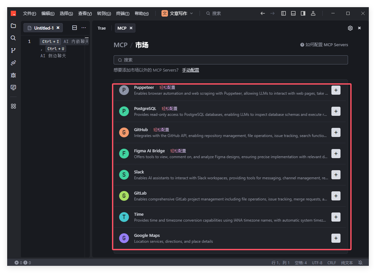Viewport: 376px width, 273px height.
Task: Open the CRLF line ending selector
Action: click(x=332, y=263)
